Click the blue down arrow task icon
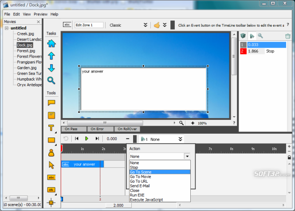The width and height of the screenshot is (295, 211). (x=51, y=68)
